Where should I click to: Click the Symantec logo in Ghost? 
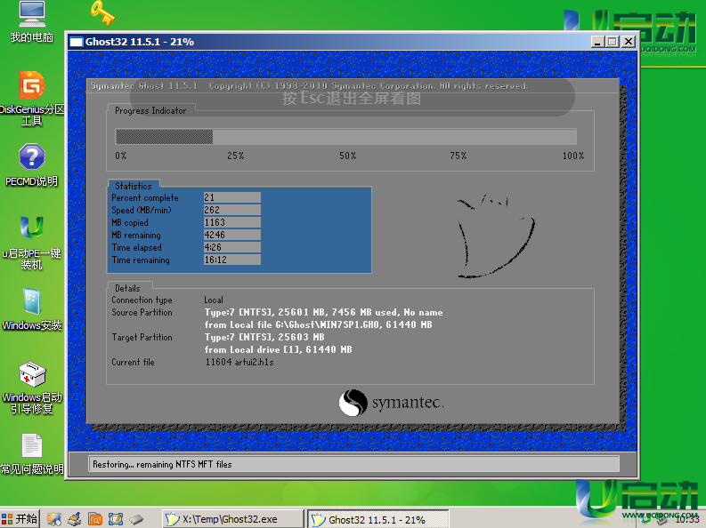pyautogui.click(x=390, y=404)
